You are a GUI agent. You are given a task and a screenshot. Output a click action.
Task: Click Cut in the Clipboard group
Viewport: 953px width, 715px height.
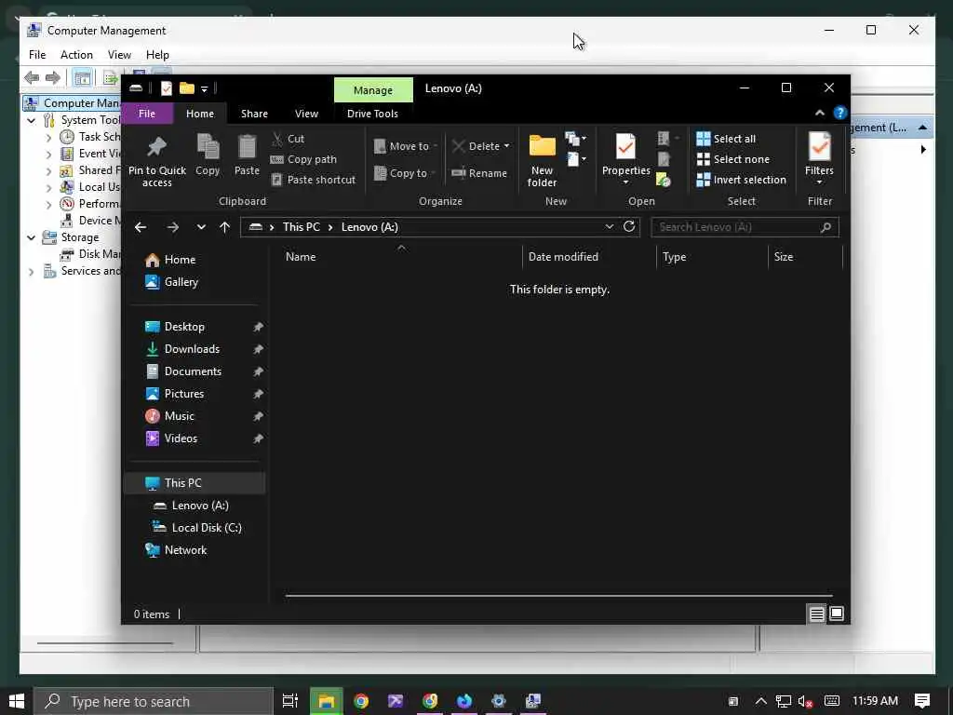click(289, 139)
